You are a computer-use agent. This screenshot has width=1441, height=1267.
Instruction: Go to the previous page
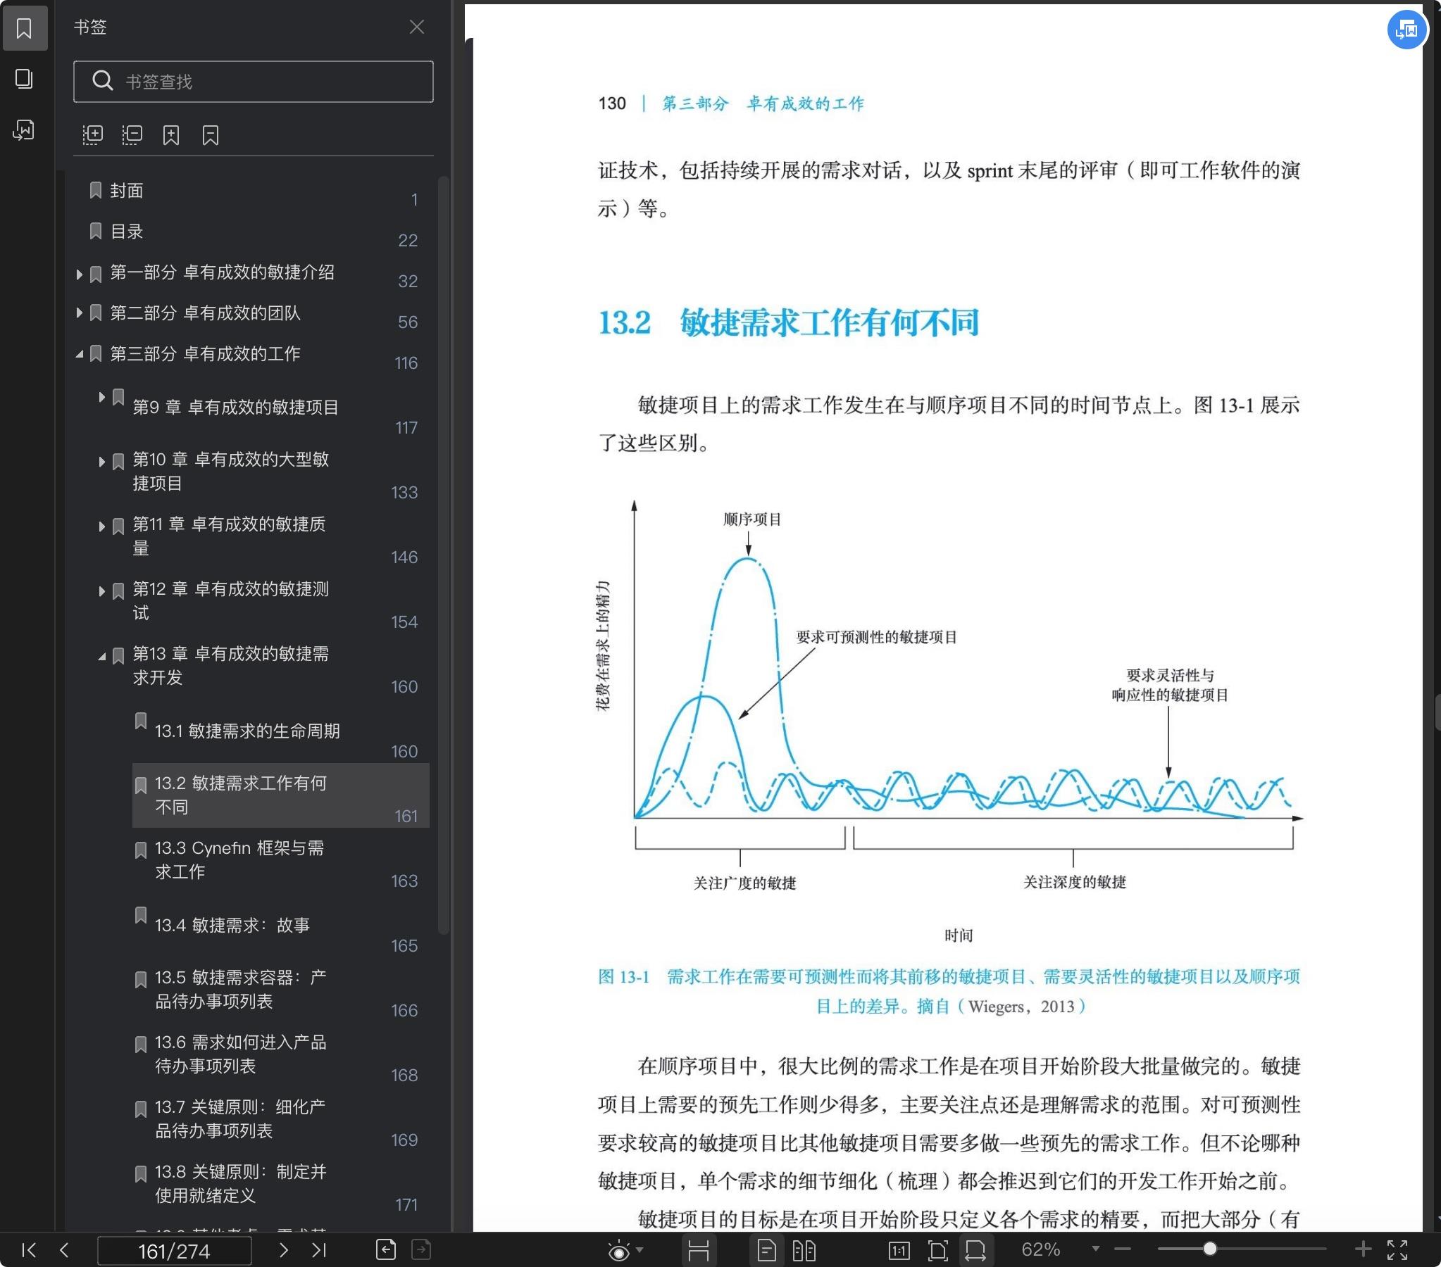[x=64, y=1250]
